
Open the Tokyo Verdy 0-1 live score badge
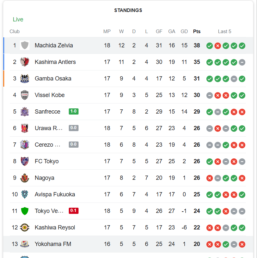[x=74, y=211]
